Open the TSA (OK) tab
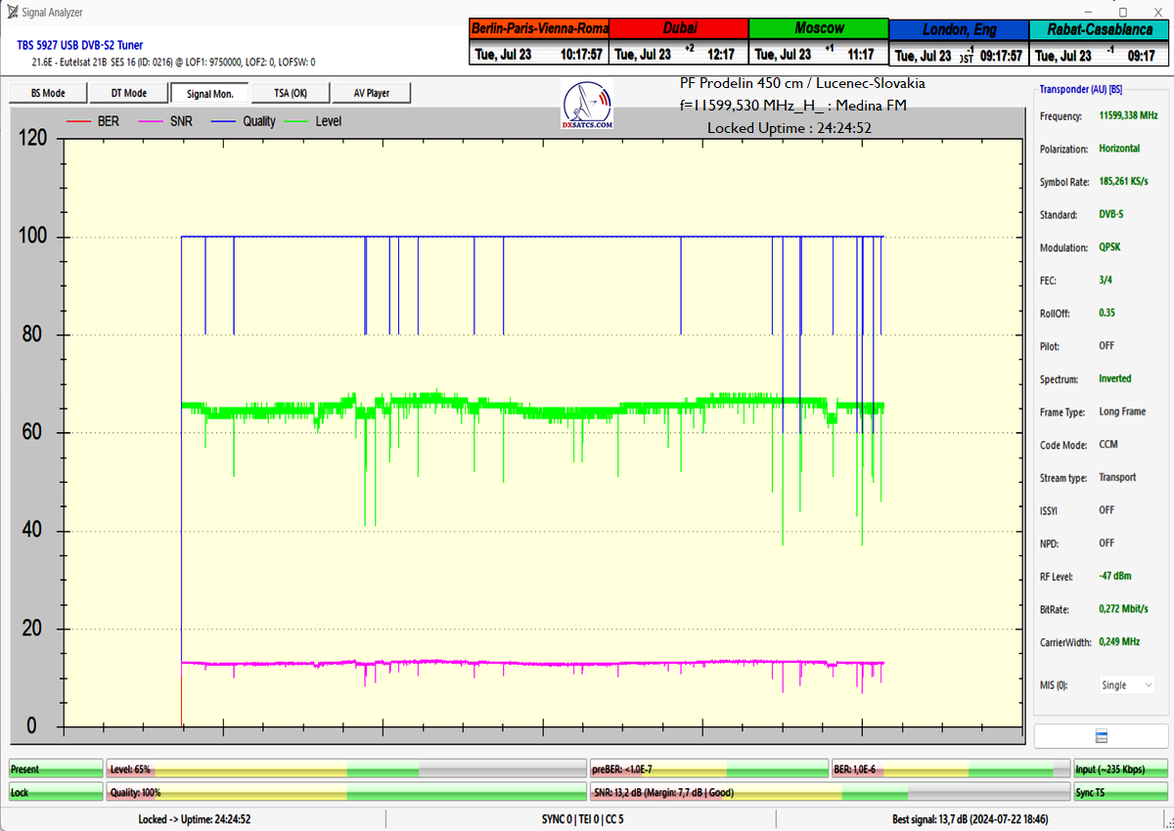The height and width of the screenshot is (831, 1174). 289,93
